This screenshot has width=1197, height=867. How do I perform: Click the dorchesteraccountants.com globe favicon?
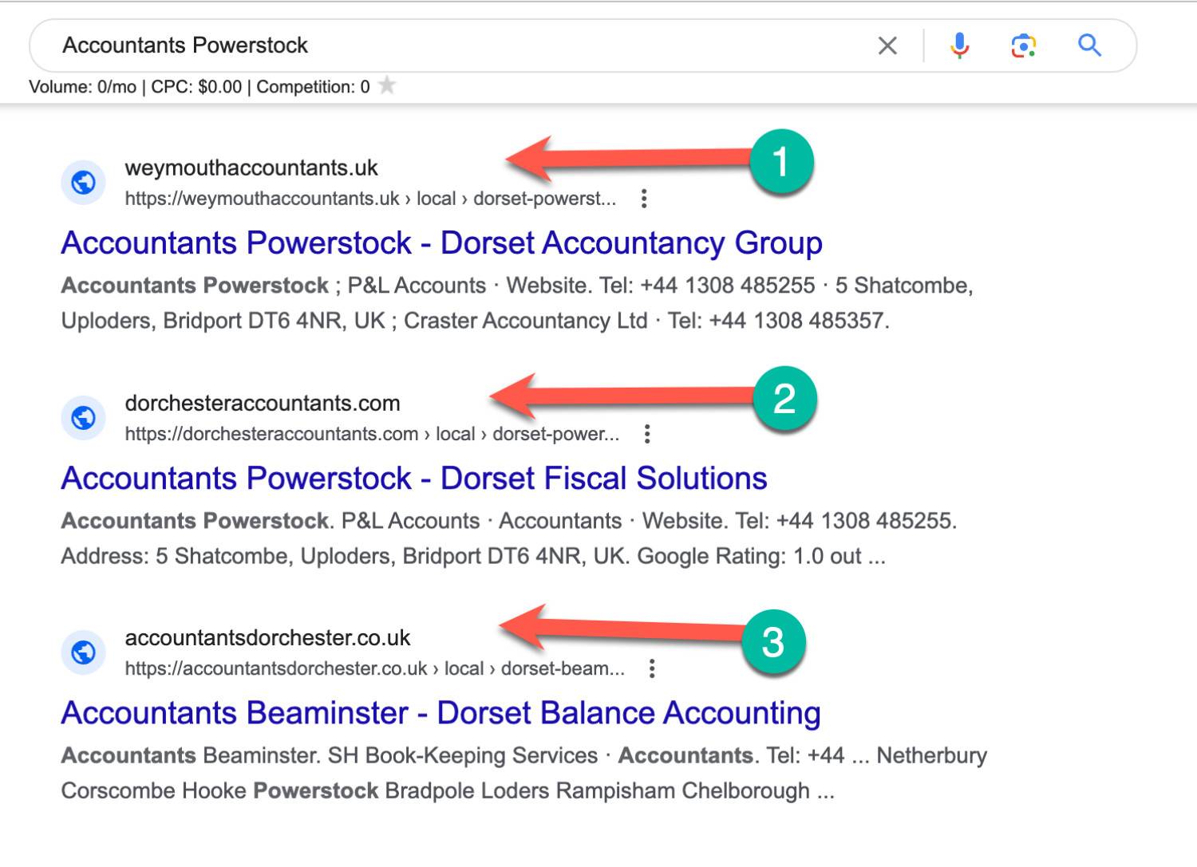tap(84, 418)
